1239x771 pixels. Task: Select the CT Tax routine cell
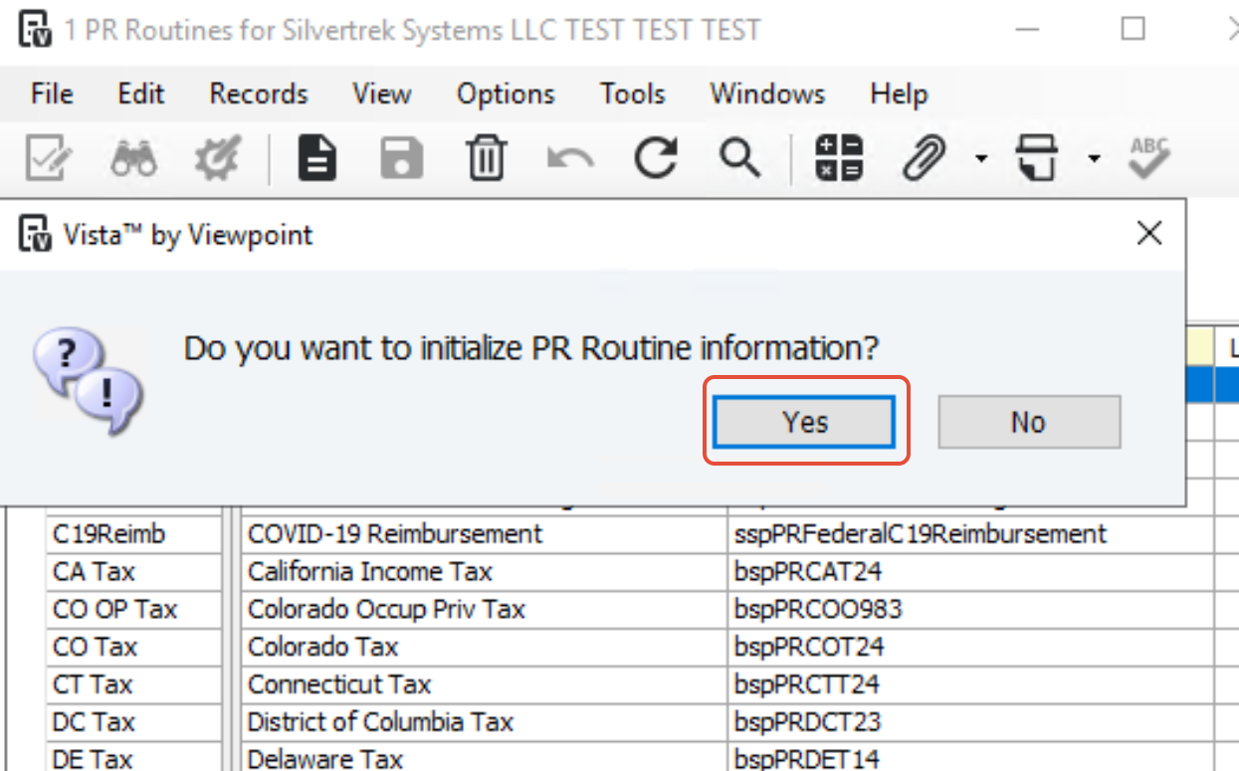pyautogui.click(x=134, y=684)
